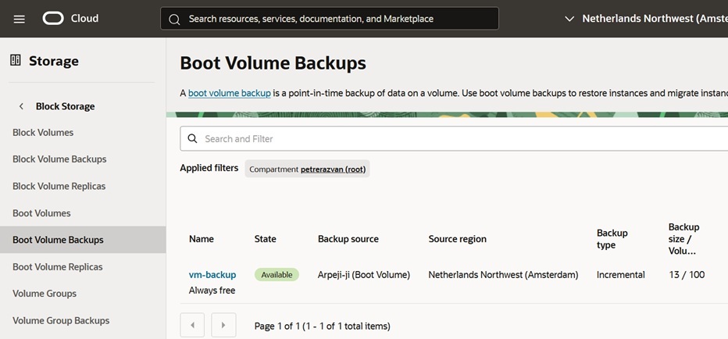Click the Incremental backup type cell

621,275
